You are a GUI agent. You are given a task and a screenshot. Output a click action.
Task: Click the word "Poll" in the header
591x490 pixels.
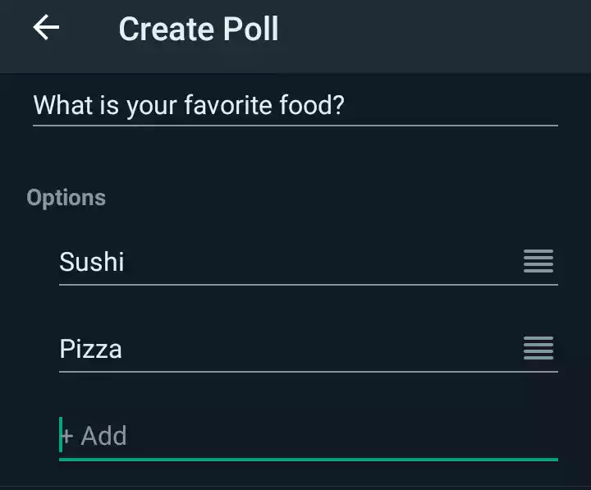250,30
